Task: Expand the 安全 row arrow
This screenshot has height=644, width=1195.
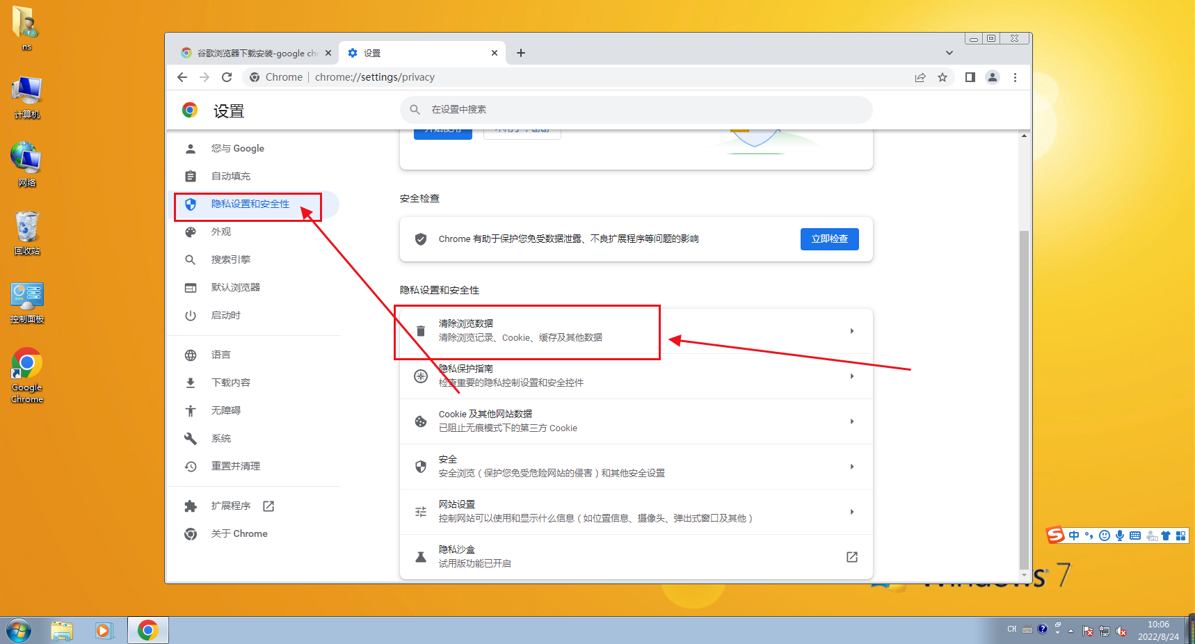Action: pos(852,467)
